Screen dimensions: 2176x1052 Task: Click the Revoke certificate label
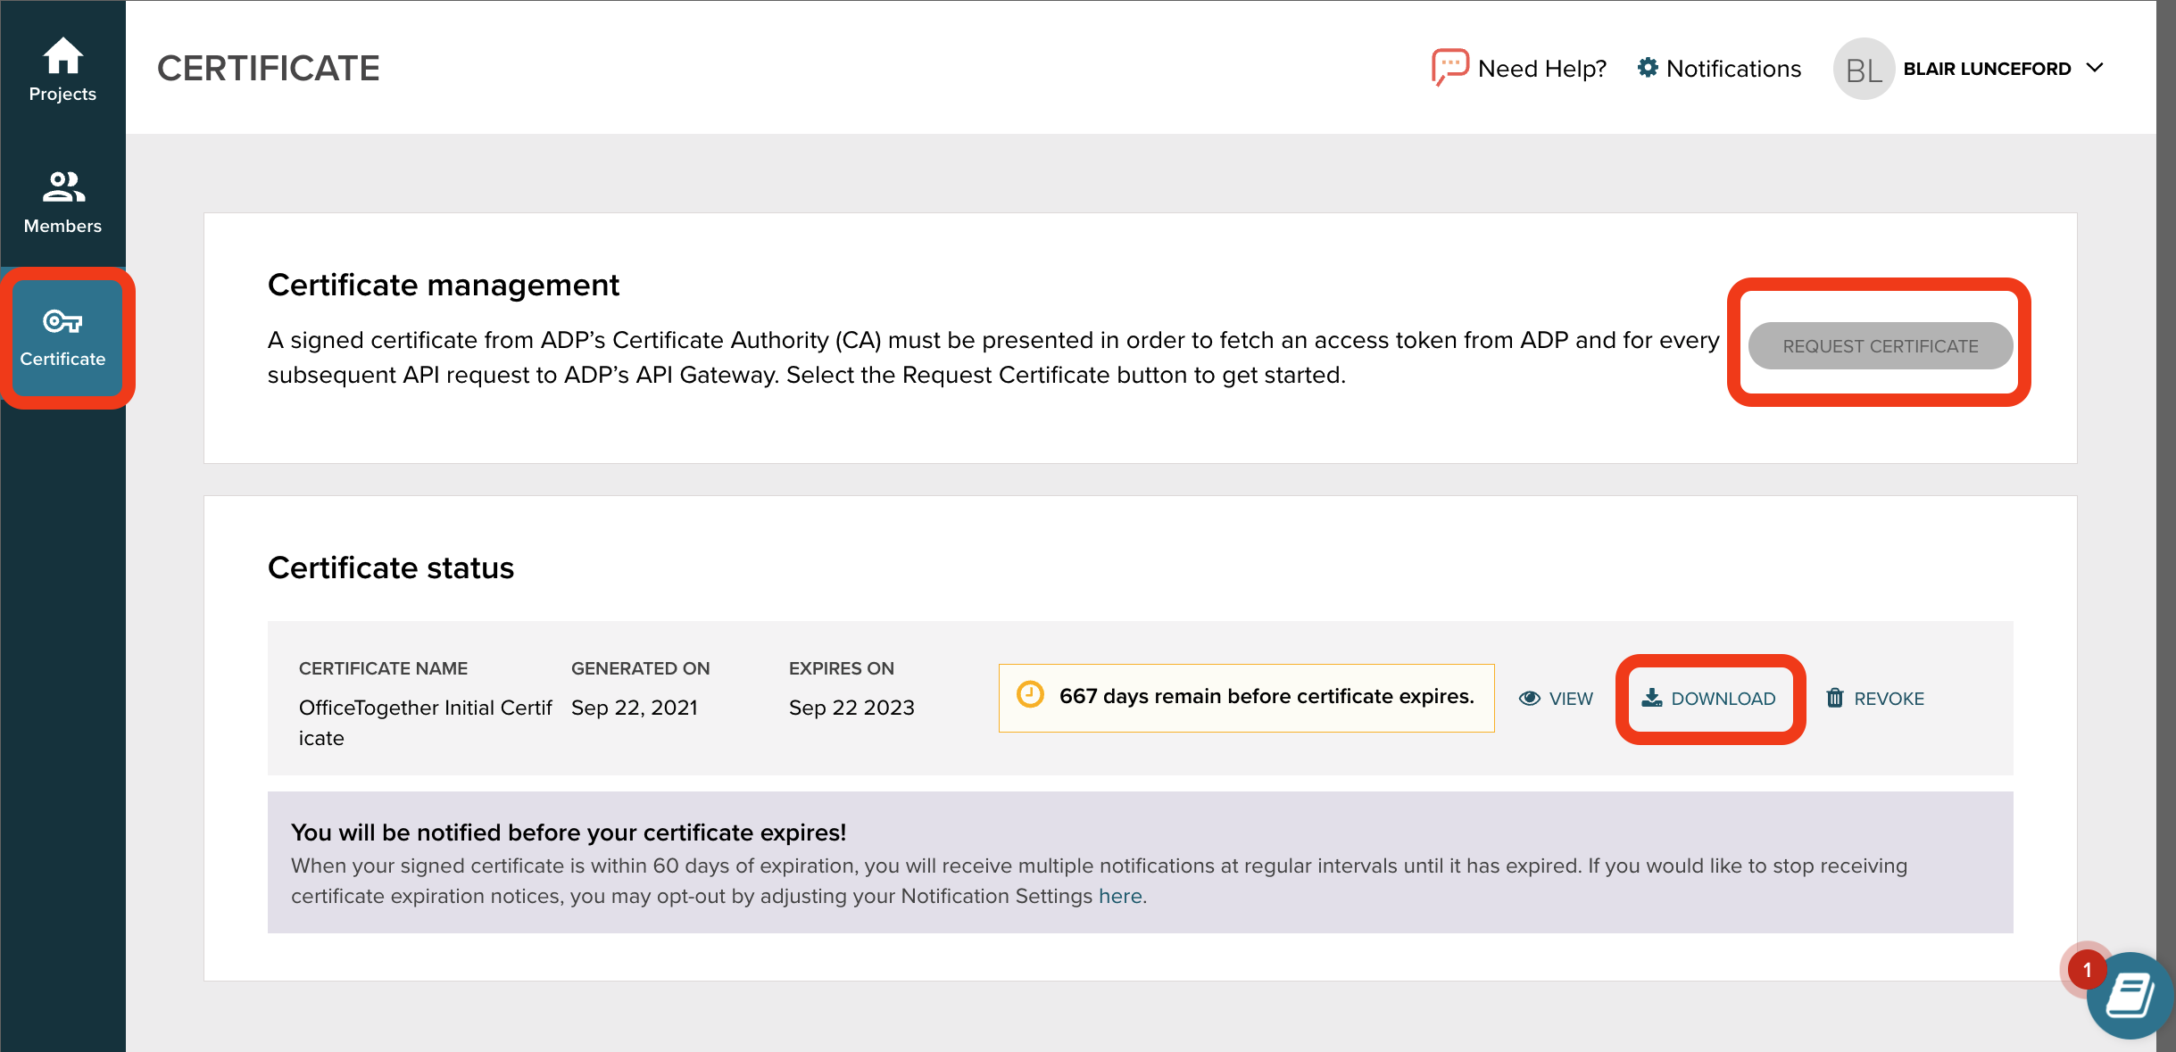point(1889,699)
